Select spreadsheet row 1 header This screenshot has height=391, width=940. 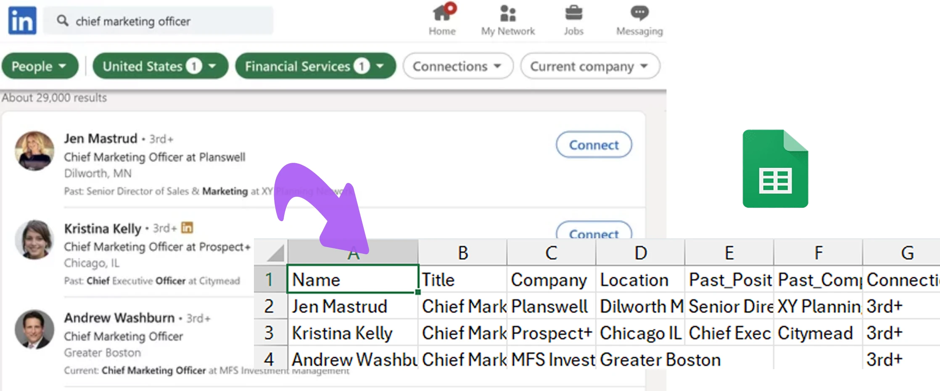(x=270, y=279)
